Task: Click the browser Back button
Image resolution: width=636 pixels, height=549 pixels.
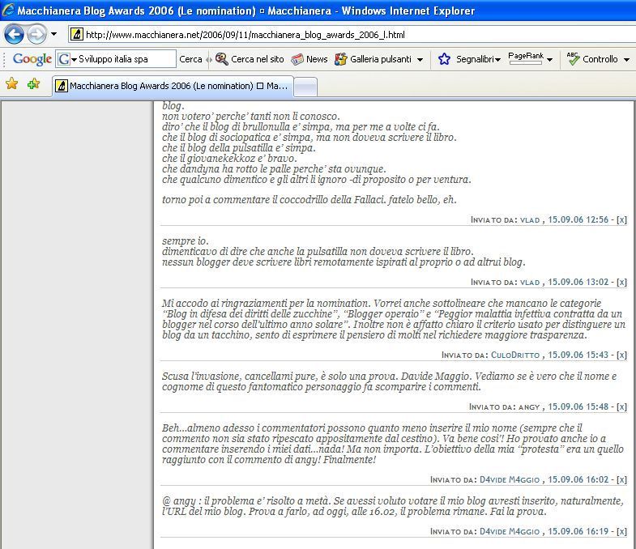Action: [x=15, y=35]
